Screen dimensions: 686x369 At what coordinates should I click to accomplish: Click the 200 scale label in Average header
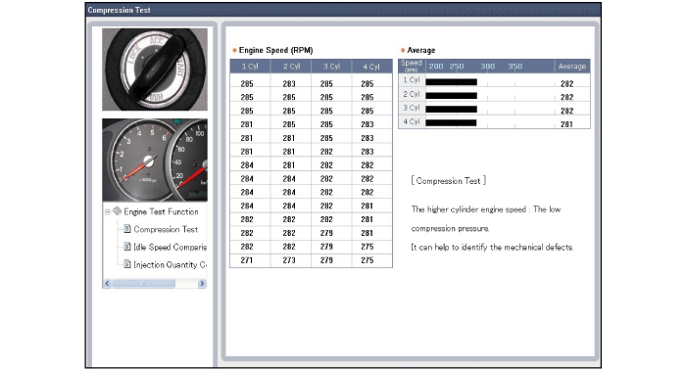coord(436,67)
